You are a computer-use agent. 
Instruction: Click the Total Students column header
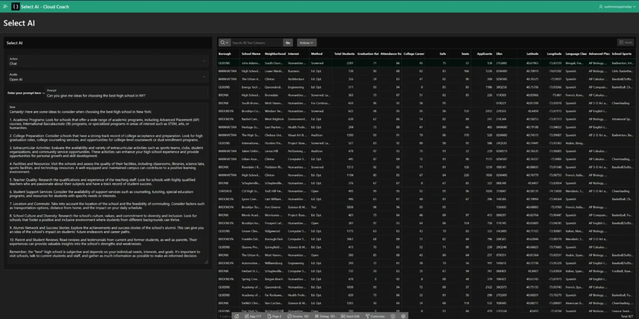coord(344,54)
